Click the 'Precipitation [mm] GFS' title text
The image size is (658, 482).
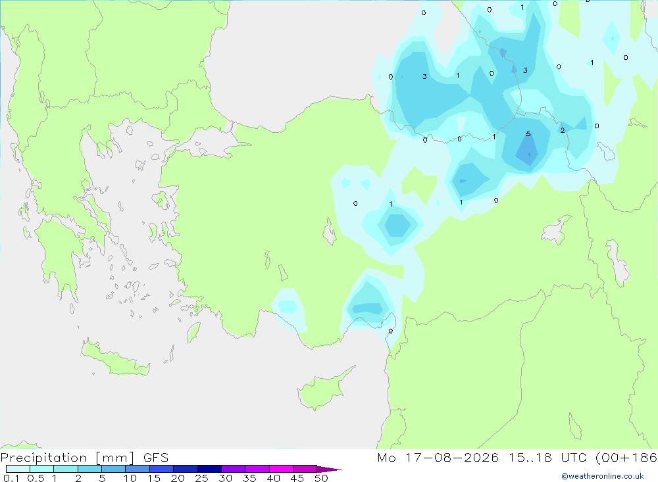point(84,458)
